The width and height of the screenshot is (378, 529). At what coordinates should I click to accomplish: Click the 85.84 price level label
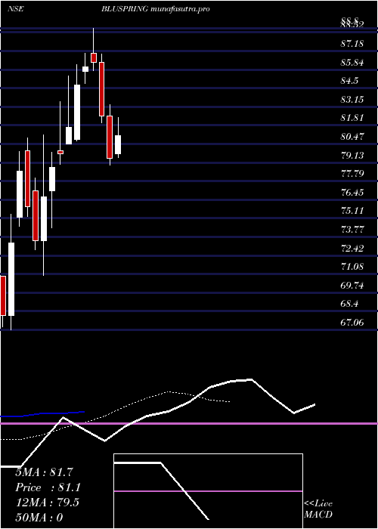[x=352, y=63]
